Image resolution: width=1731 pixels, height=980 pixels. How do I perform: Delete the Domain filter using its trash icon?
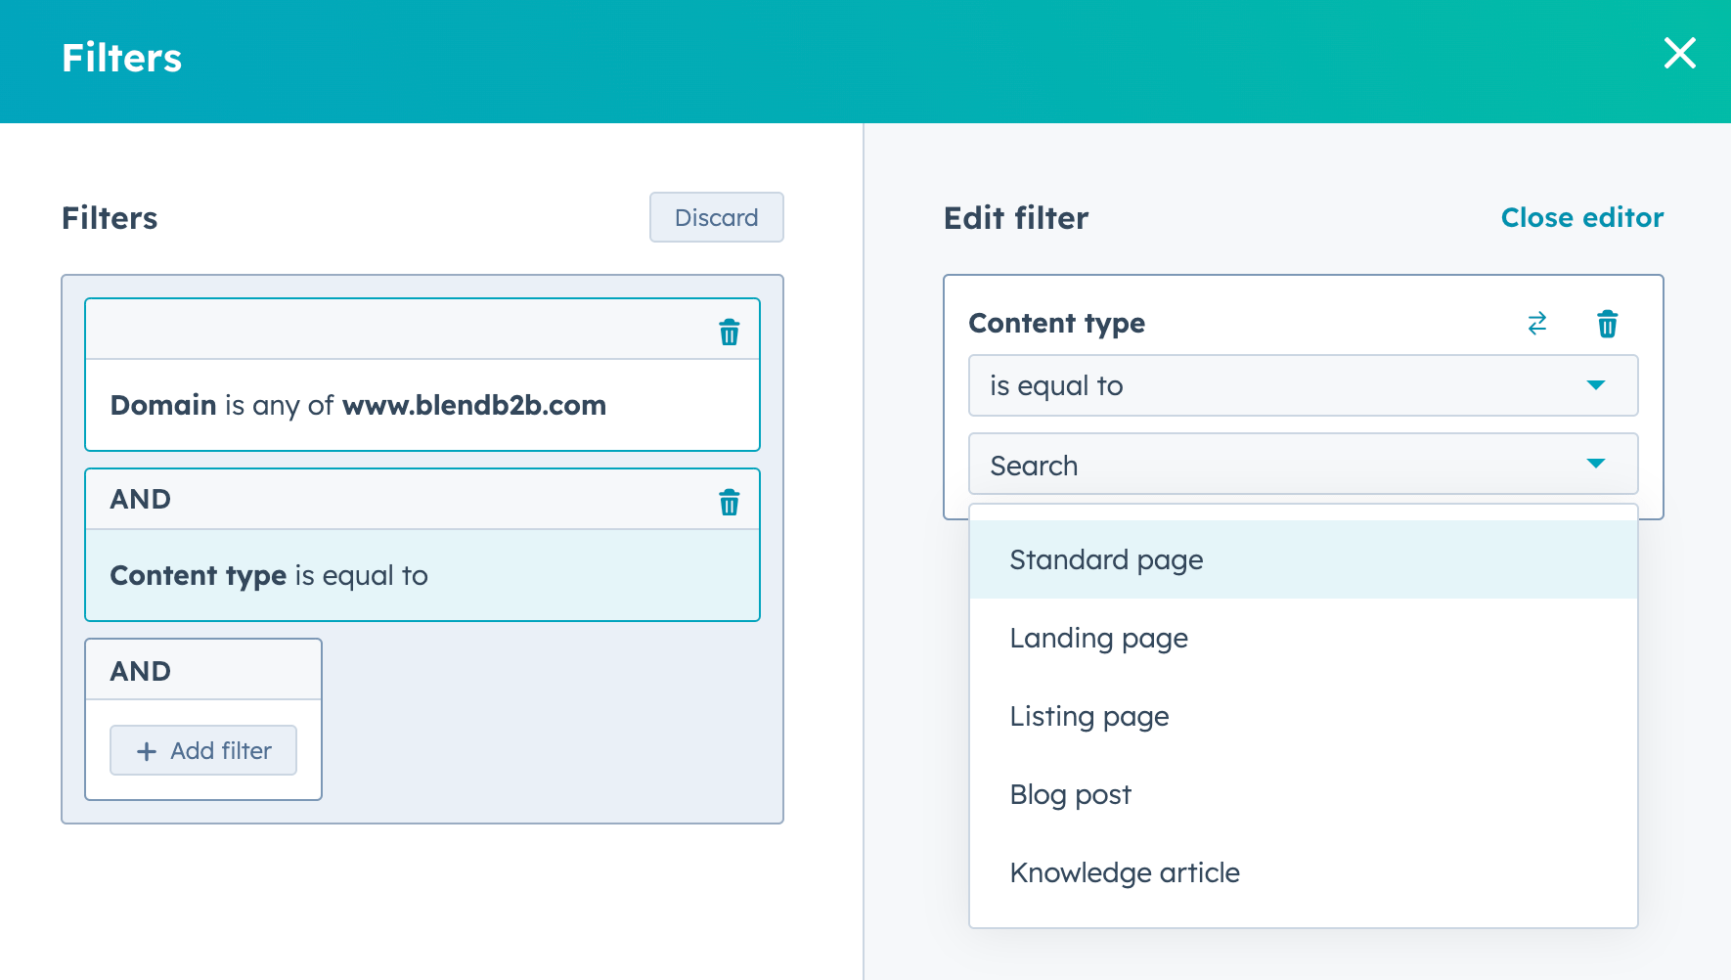[730, 333]
